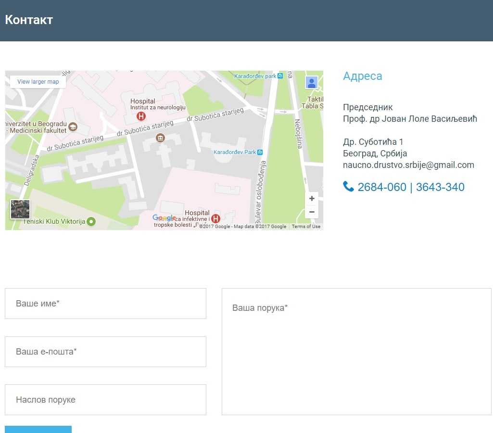
Task: Click the brown museum building marker
Action: coord(160,139)
